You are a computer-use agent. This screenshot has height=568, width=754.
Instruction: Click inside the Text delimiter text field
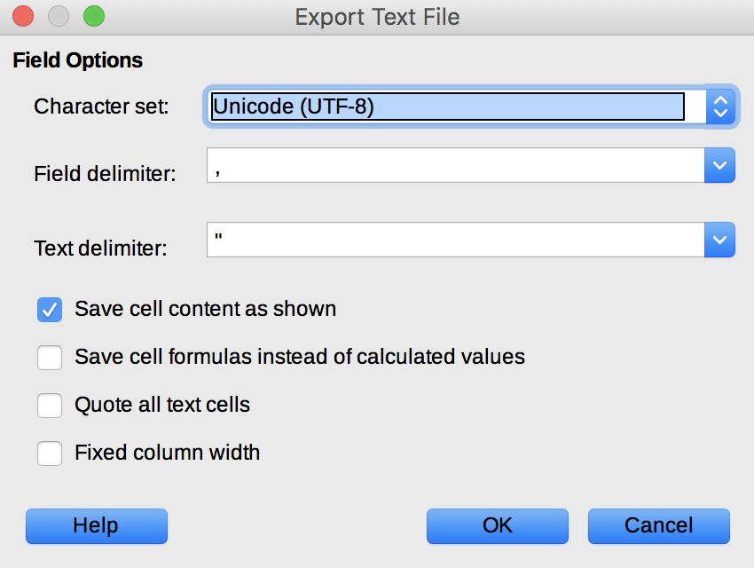[455, 240]
